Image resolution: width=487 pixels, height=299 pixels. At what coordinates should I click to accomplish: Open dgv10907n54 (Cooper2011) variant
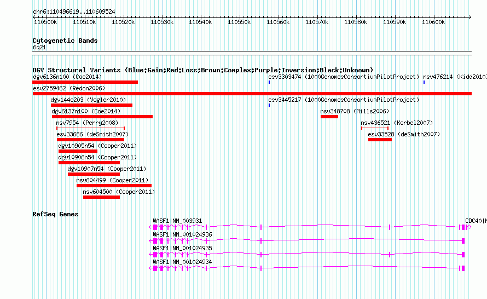click(x=107, y=169)
